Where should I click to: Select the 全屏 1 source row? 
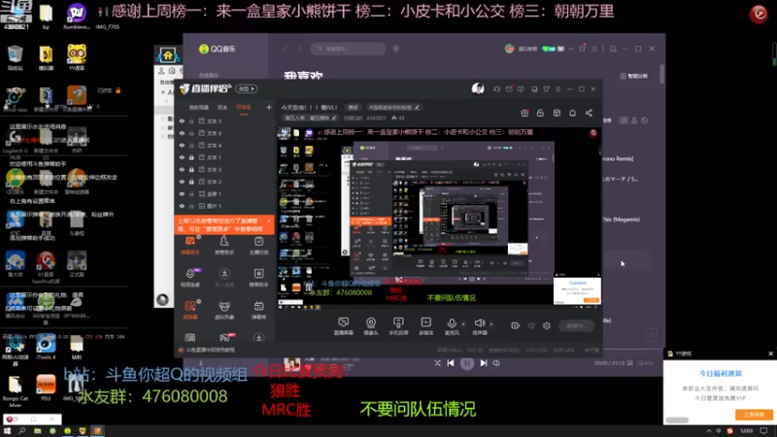coord(224,193)
